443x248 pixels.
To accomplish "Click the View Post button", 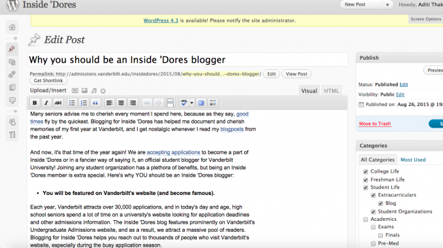I will (x=296, y=74).
